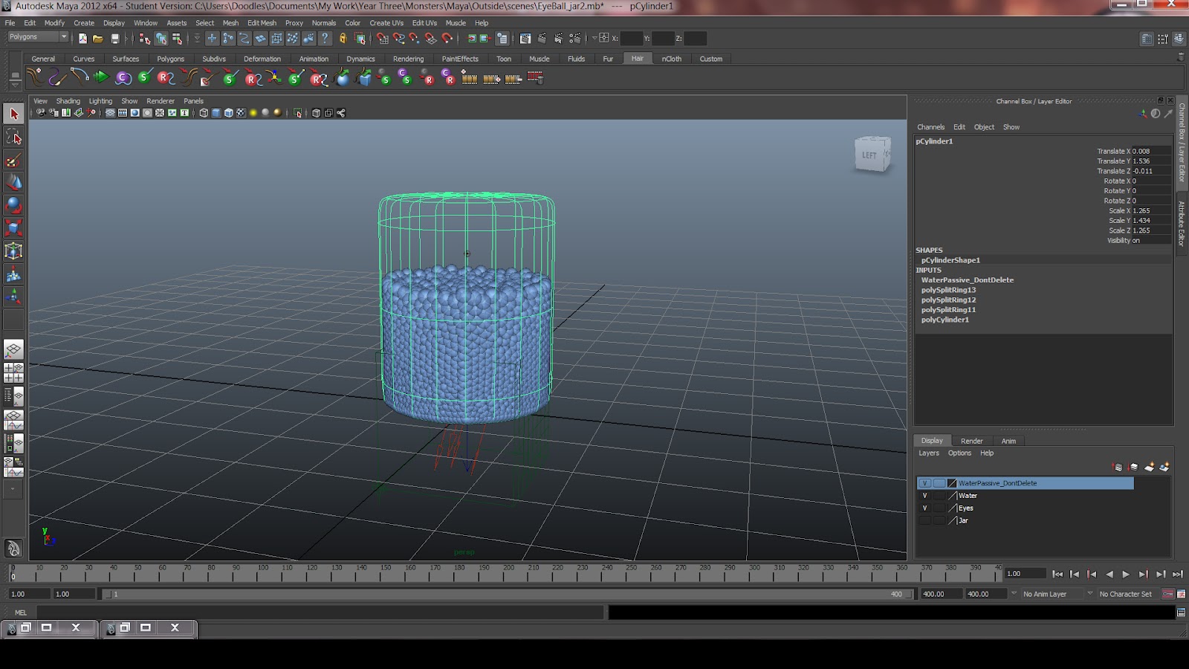Open the Edit Mesh menu
1189x669 pixels.
pyautogui.click(x=262, y=23)
